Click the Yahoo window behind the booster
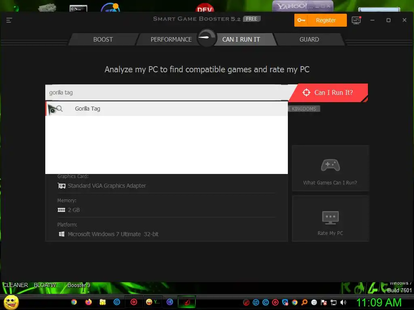Viewport: 414px width, 310px height. coord(303,6)
